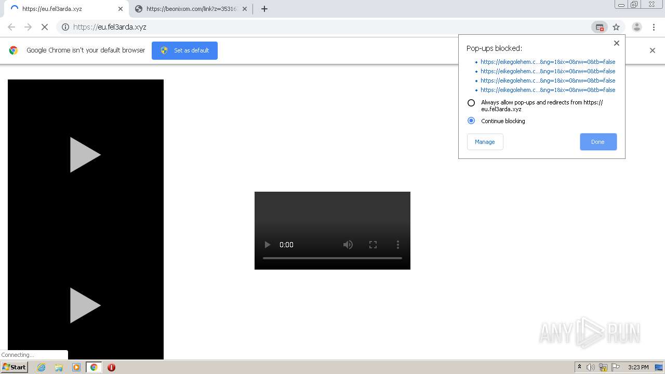Enter fullscreen on center video
Viewport: 665px width, 374px height.
(x=373, y=245)
